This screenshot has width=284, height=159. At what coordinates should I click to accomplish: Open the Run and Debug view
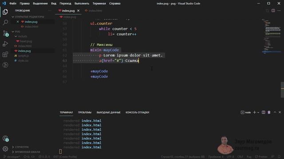[5, 44]
